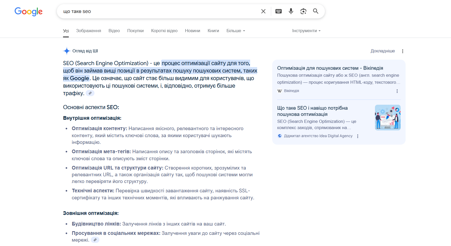Click the SEO article thumbnail image

point(388,117)
